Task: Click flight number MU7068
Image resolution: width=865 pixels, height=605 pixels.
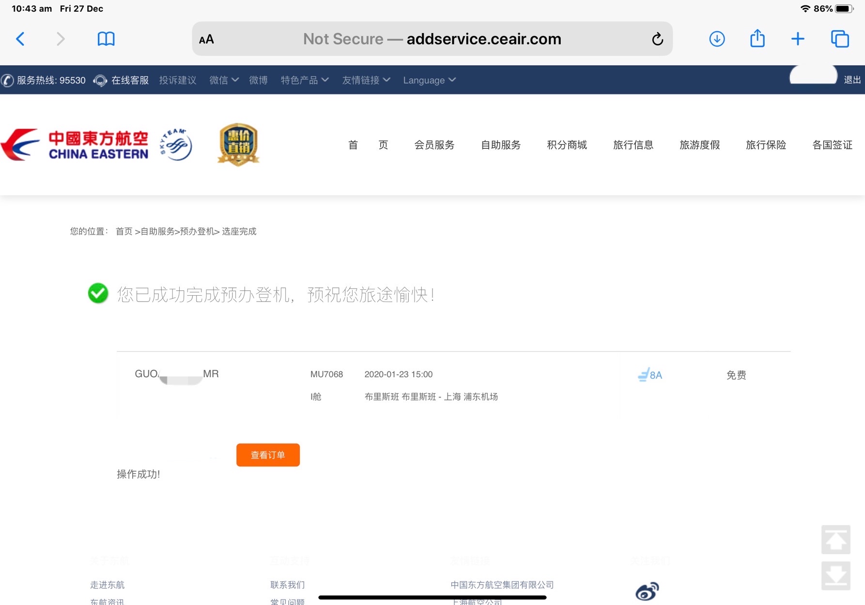Action: [326, 374]
